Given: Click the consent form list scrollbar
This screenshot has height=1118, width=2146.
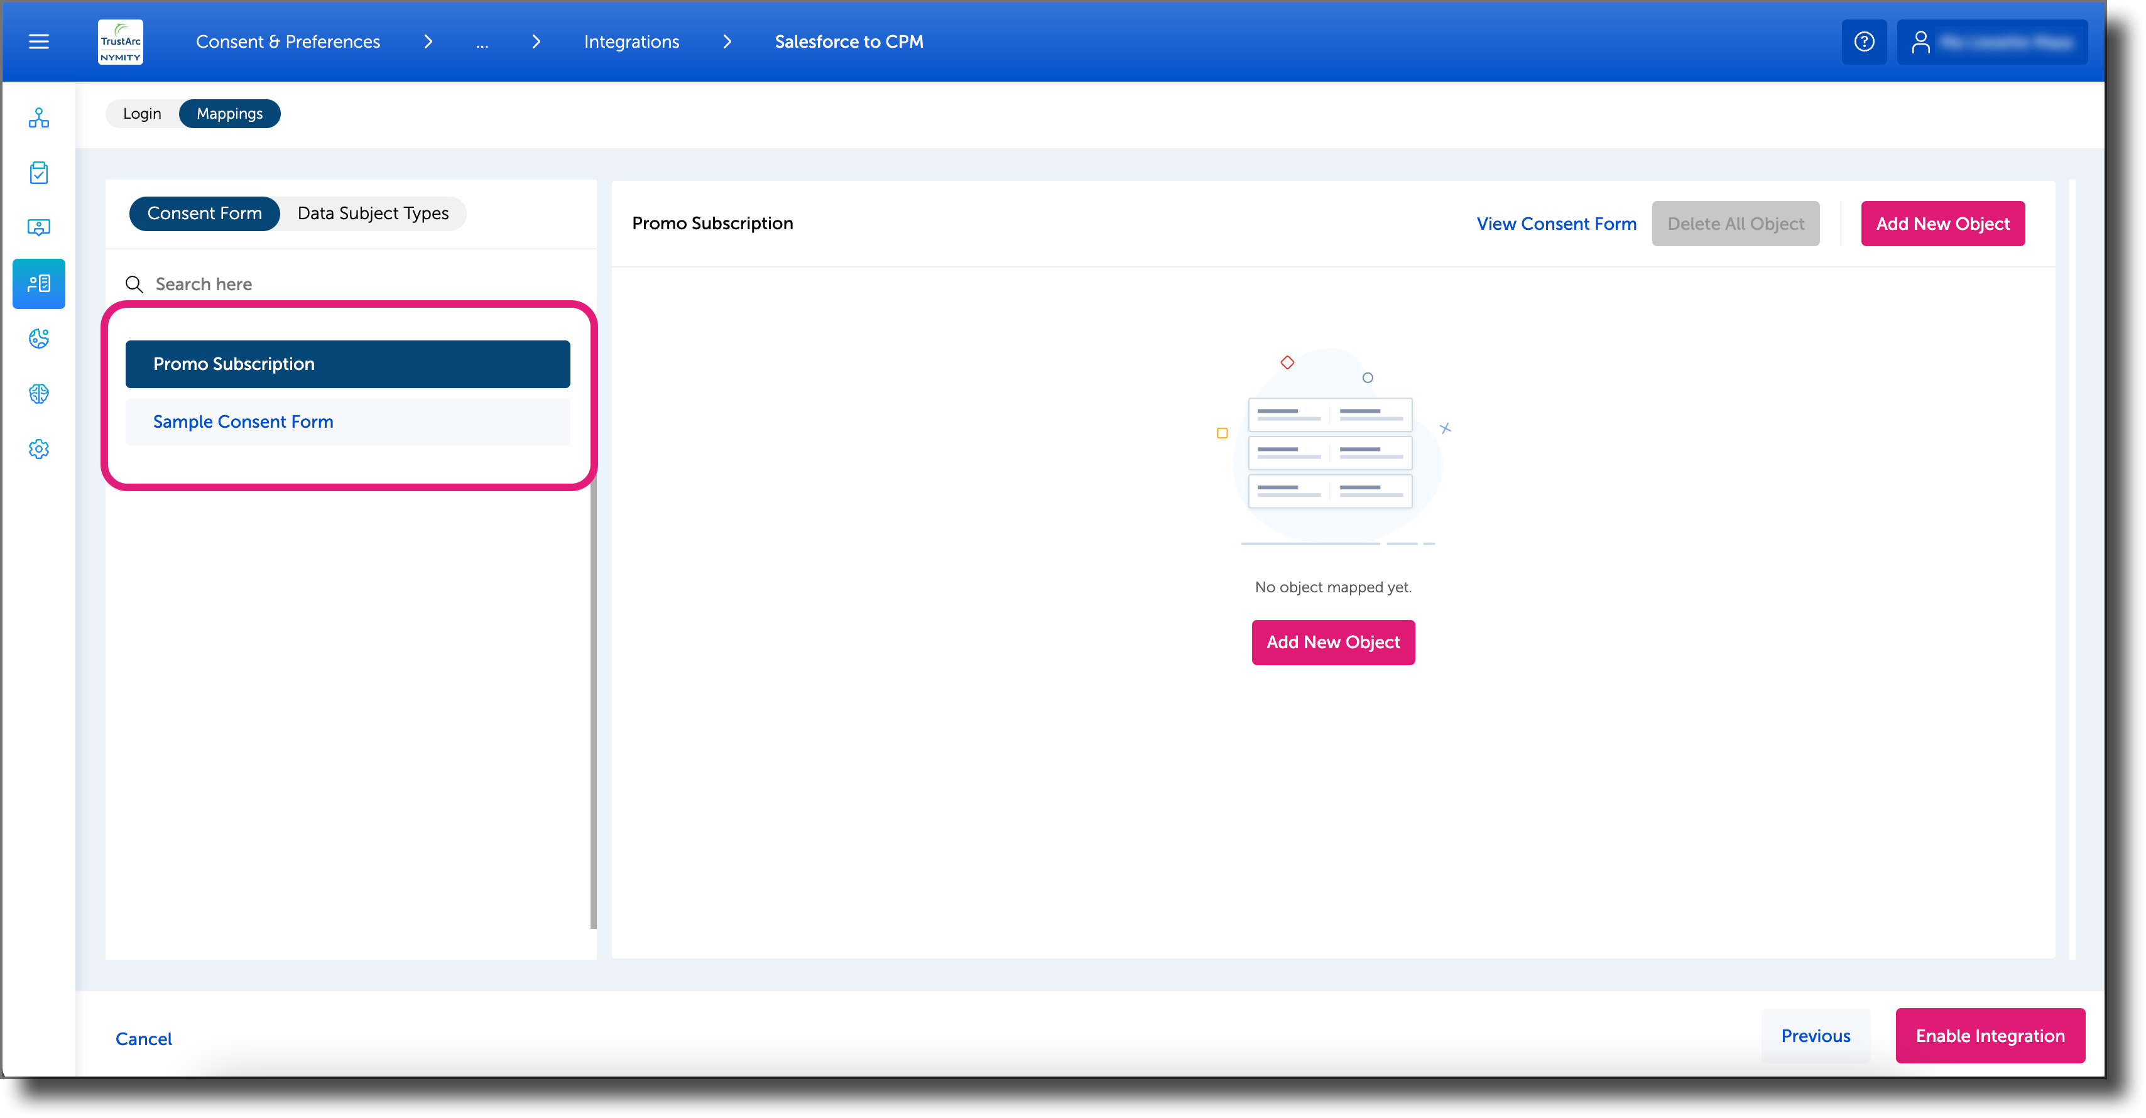Looking at the screenshot, I should 593,708.
